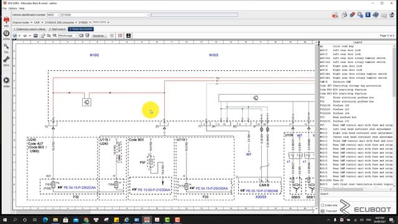The width and height of the screenshot is (398, 224).
Task: Toggle the Codes only checkbox
Action: click(322, 205)
